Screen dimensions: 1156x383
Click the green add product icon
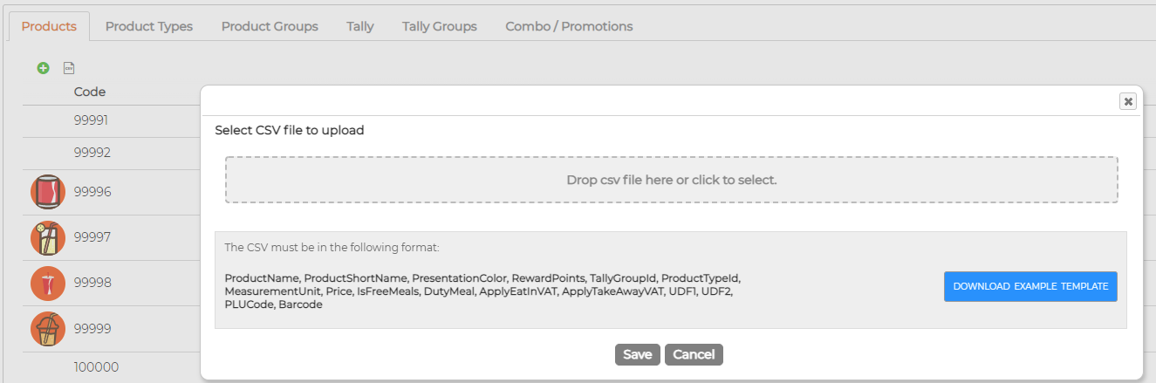(43, 68)
